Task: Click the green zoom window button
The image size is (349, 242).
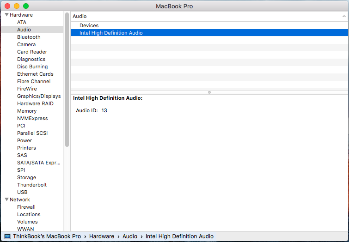Action: (x=26, y=6)
